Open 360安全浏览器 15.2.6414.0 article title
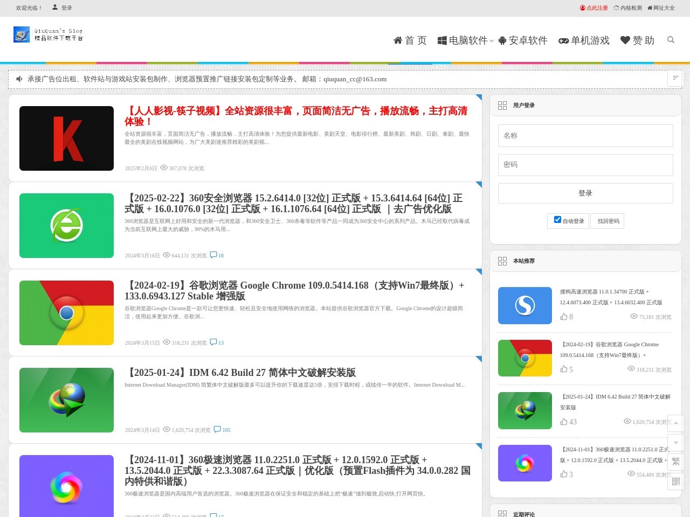The height and width of the screenshot is (517, 690). [x=293, y=203]
